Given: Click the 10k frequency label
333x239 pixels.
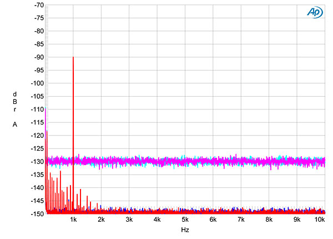Looking at the screenshot, I should [x=320, y=220].
